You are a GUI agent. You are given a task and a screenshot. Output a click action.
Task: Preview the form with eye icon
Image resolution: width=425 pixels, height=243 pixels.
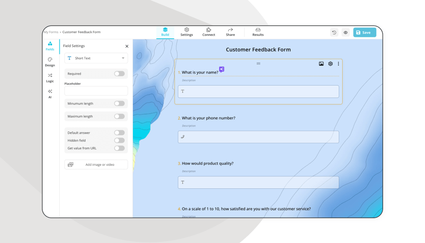point(346,33)
